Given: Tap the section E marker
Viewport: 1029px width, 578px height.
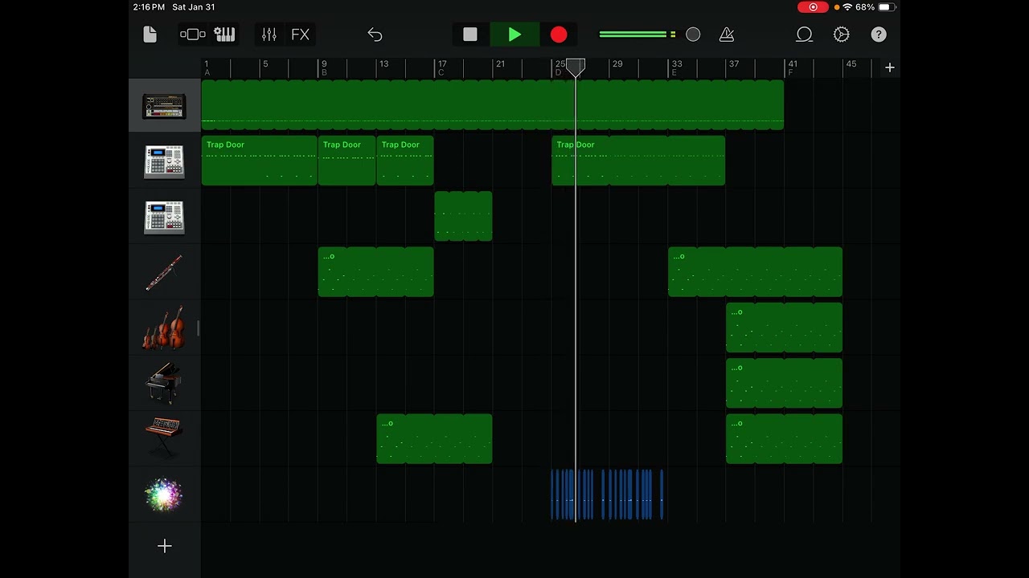Looking at the screenshot, I should click(x=674, y=73).
